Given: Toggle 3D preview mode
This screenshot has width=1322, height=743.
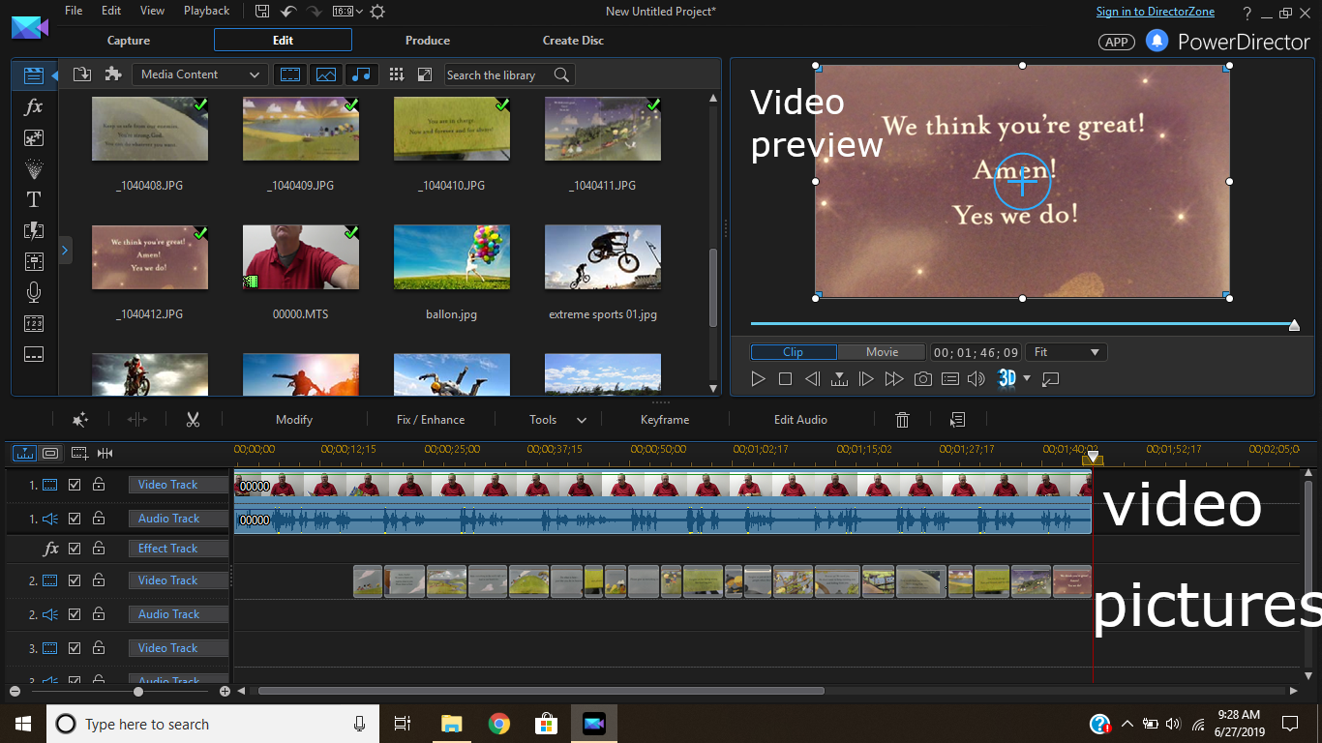Looking at the screenshot, I should coord(1007,379).
